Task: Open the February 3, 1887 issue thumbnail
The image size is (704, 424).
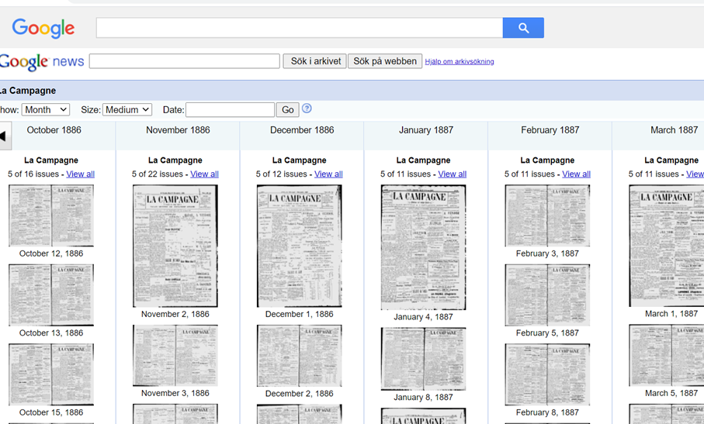Action: (547, 215)
